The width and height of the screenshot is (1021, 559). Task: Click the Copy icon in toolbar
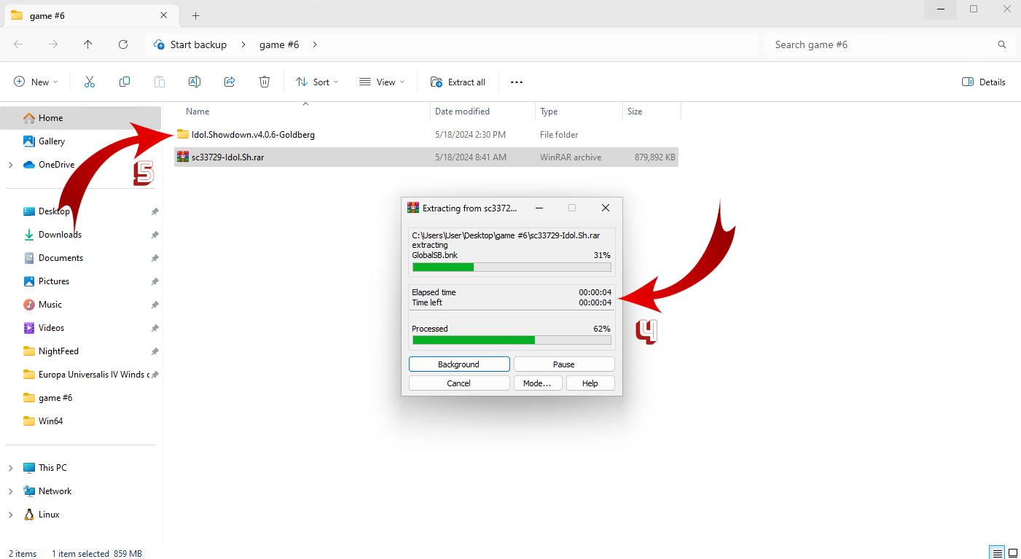125,82
